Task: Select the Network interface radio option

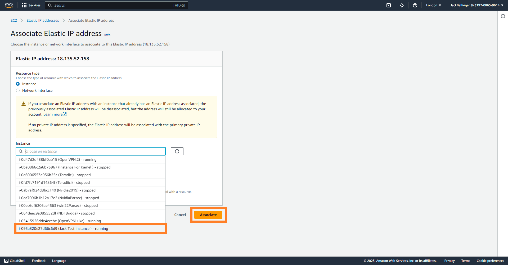Action: pyautogui.click(x=18, y=90)
